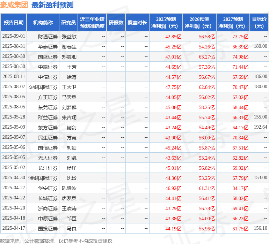The image size is (269, 244).
Task: Click the 豪威集团 company name in the title
Action: click(x=14, y=5)
